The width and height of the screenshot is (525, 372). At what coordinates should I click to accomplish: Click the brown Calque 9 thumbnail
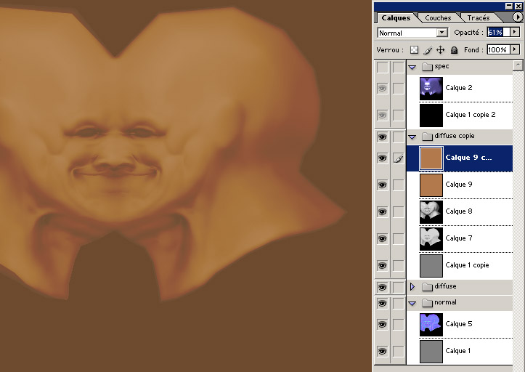pos(431,185)
